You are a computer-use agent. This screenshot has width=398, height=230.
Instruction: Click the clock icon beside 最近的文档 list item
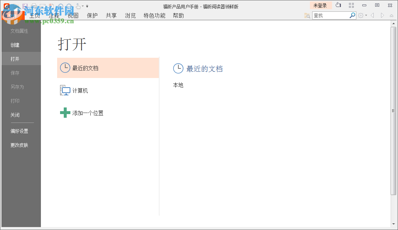(65, 68)
